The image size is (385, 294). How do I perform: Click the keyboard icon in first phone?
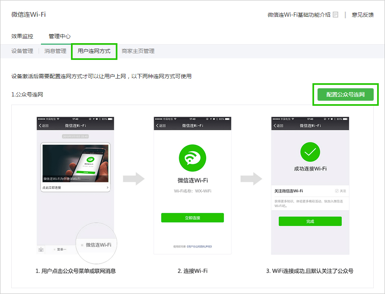pyautogui.click(x=41, y=250)
